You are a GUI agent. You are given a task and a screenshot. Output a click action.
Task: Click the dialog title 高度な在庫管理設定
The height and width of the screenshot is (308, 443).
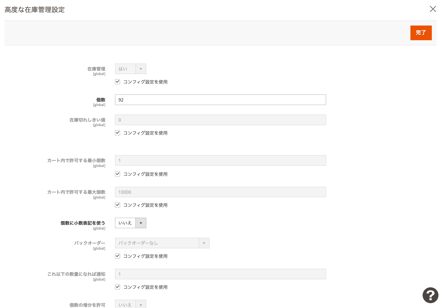coord(34,10)
